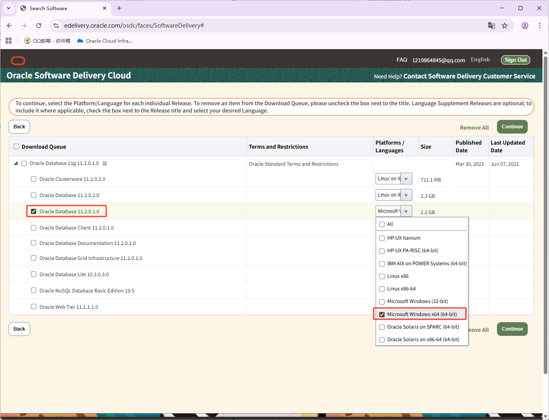Click remove icon next to Oracle Database 11g
549x420 pixels.
point(105,163)
